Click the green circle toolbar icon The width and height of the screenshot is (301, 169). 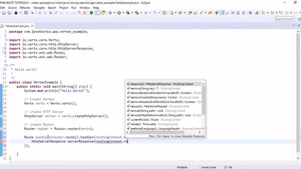[x=91, y=13]
